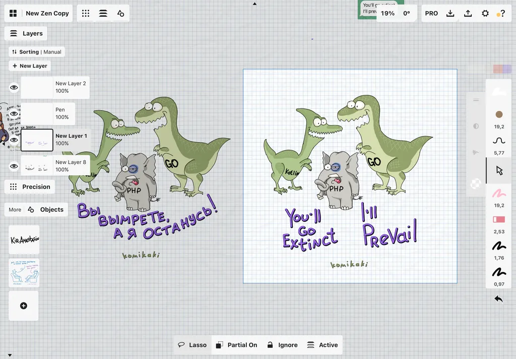This screenshot has height=359, width=516.
Task: Activate the selection arrow tool
Action: (x=499, y=170)
